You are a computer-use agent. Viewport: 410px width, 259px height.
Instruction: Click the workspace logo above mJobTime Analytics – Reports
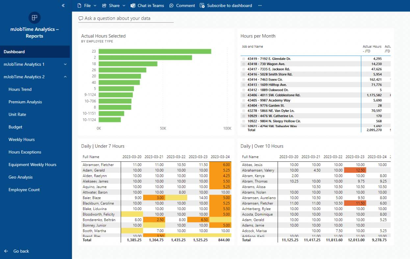[35, 18]
